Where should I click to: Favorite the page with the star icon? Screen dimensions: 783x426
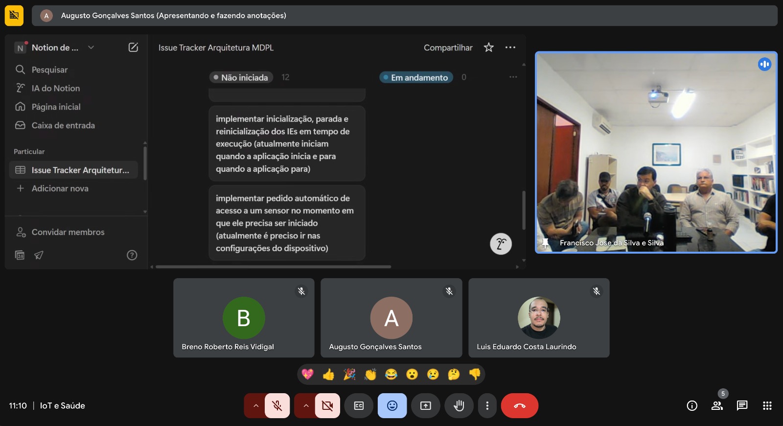tap(488, 47)
